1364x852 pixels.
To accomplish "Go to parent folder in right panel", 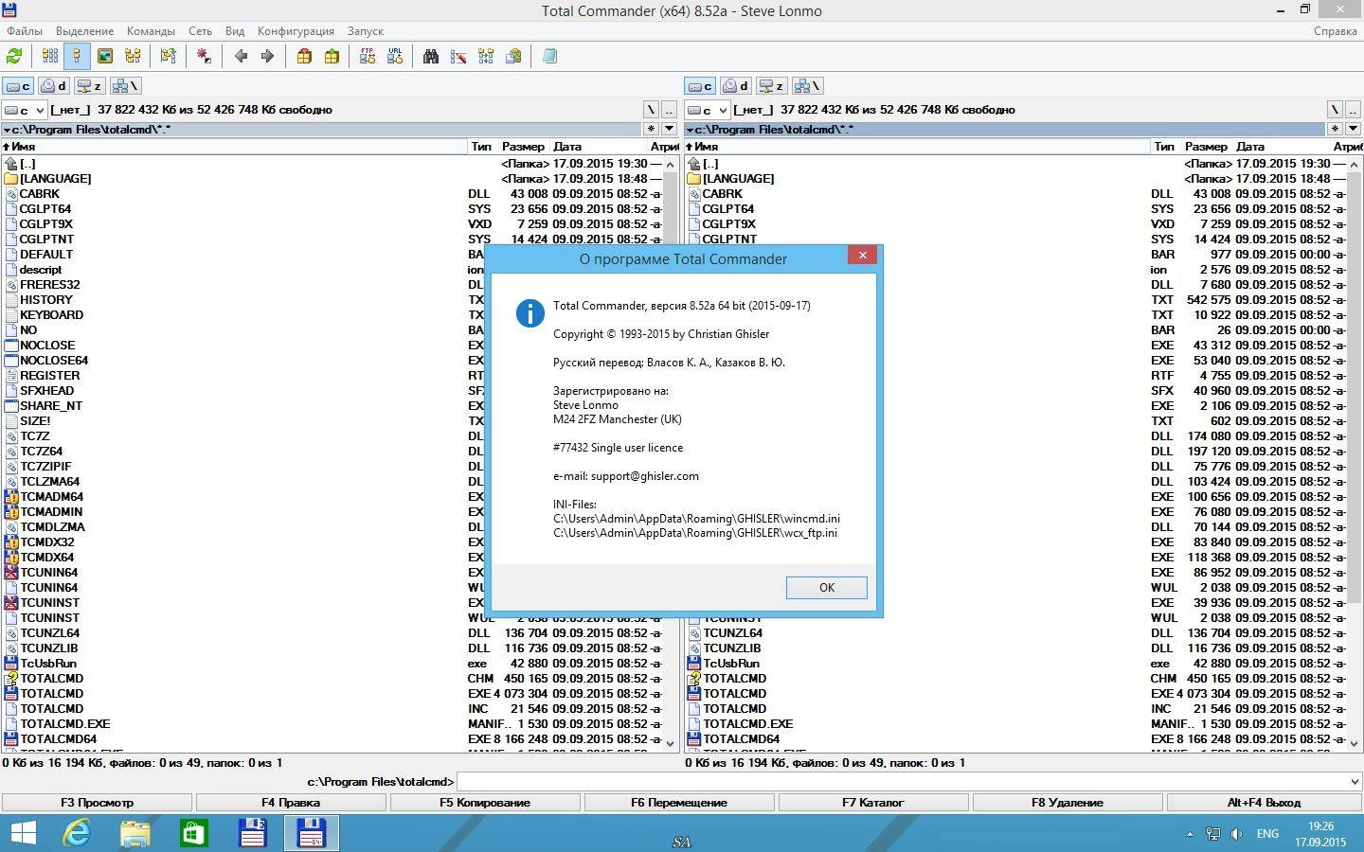I will tap(1352, 110).
